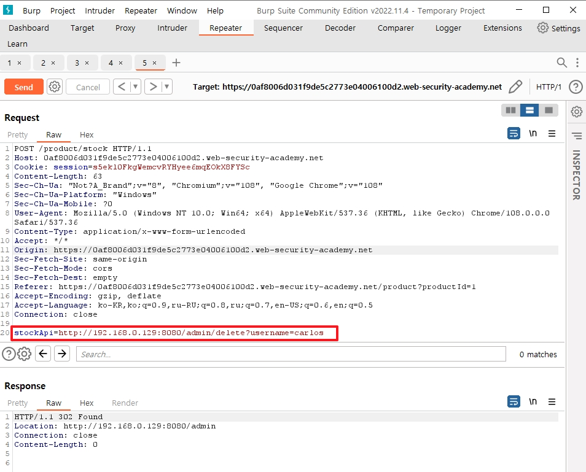This screenshot has height=472, width=586.
Task: Switch to Repeater tab 3
Action: pyautogui.click(x=77, y=63)
